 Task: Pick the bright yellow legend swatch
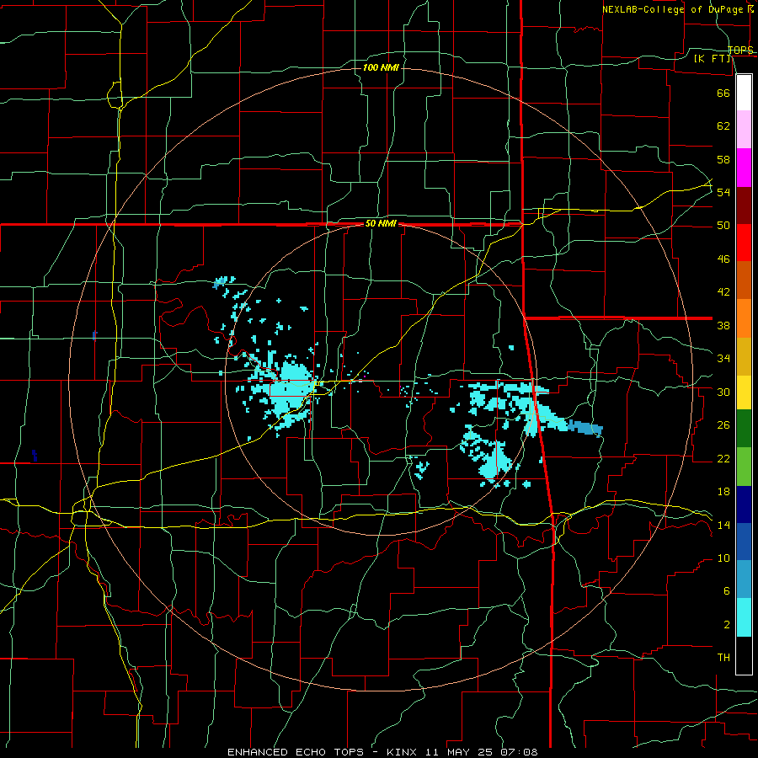tap(744, 392)
